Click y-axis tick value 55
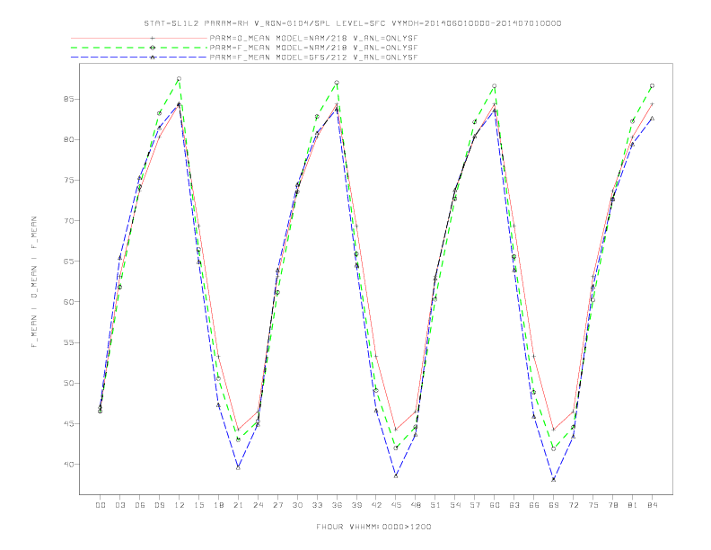Image resolution: width=711 pixels, height=550 pixels. 69,342
